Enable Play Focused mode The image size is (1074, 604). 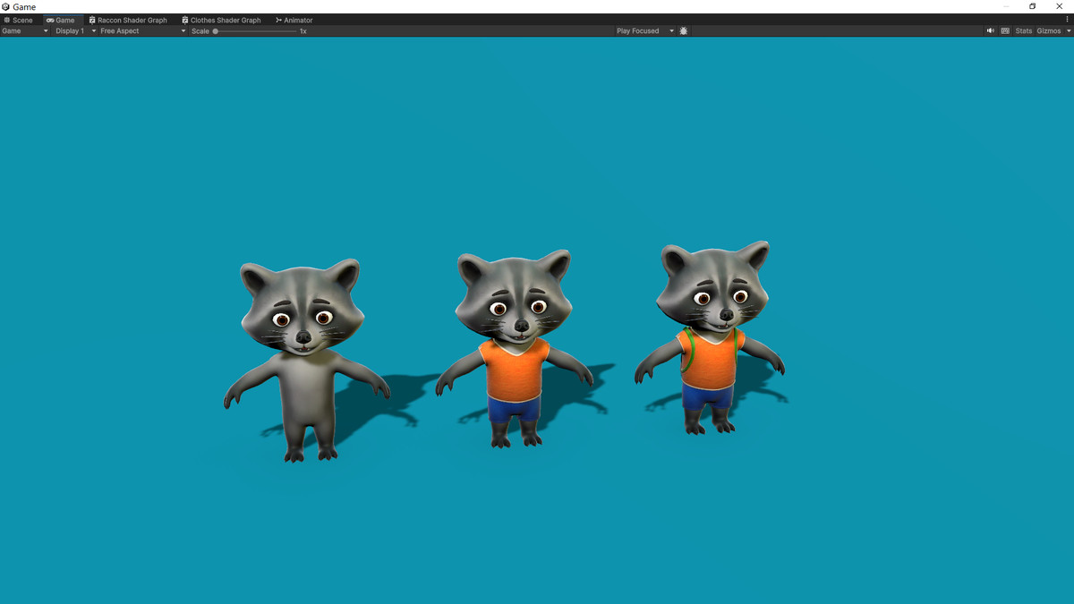pyautogui.click(x=637, y=30)
